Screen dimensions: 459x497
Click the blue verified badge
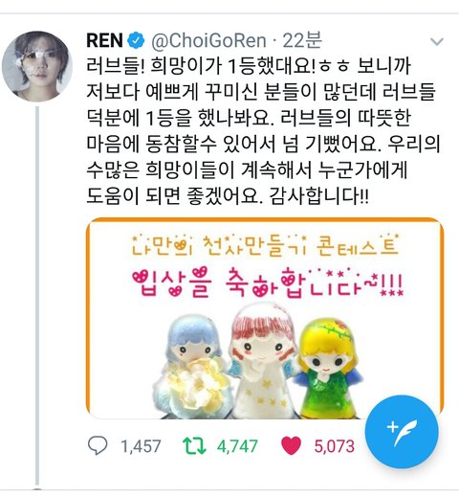pos(136,40)
